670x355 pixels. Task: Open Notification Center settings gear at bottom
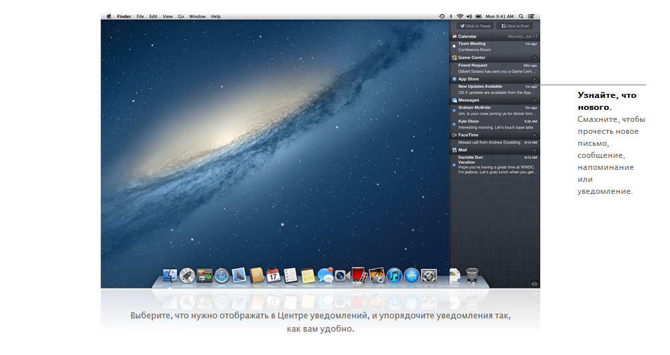point(534,283)
